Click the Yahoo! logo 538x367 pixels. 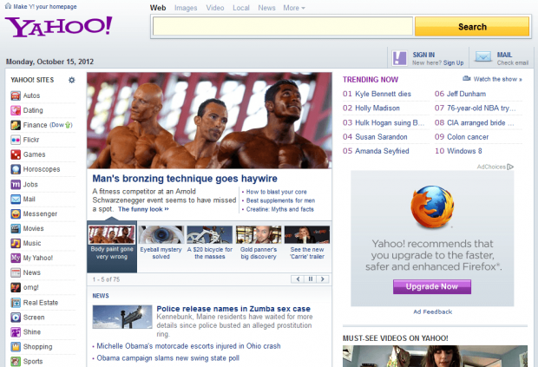pos(59,26)
